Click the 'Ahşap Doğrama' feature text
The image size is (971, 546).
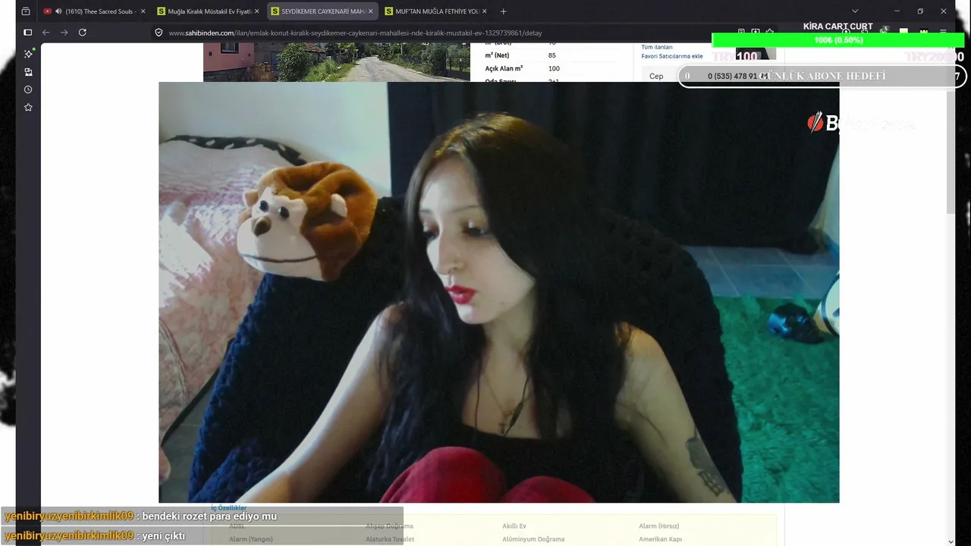tap(389, 526)
